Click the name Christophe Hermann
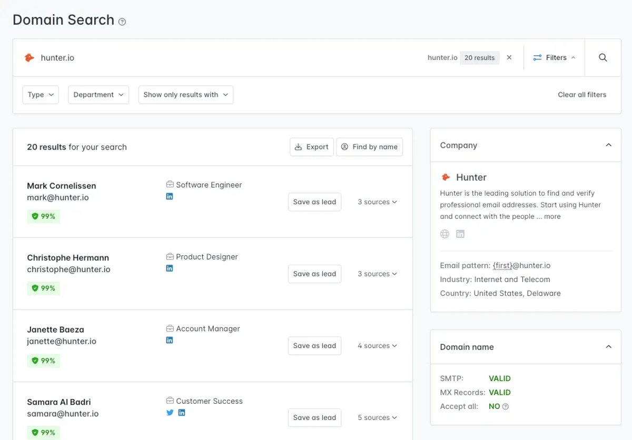The width and height of the screenshot is (632, 440). coord(68,258)
